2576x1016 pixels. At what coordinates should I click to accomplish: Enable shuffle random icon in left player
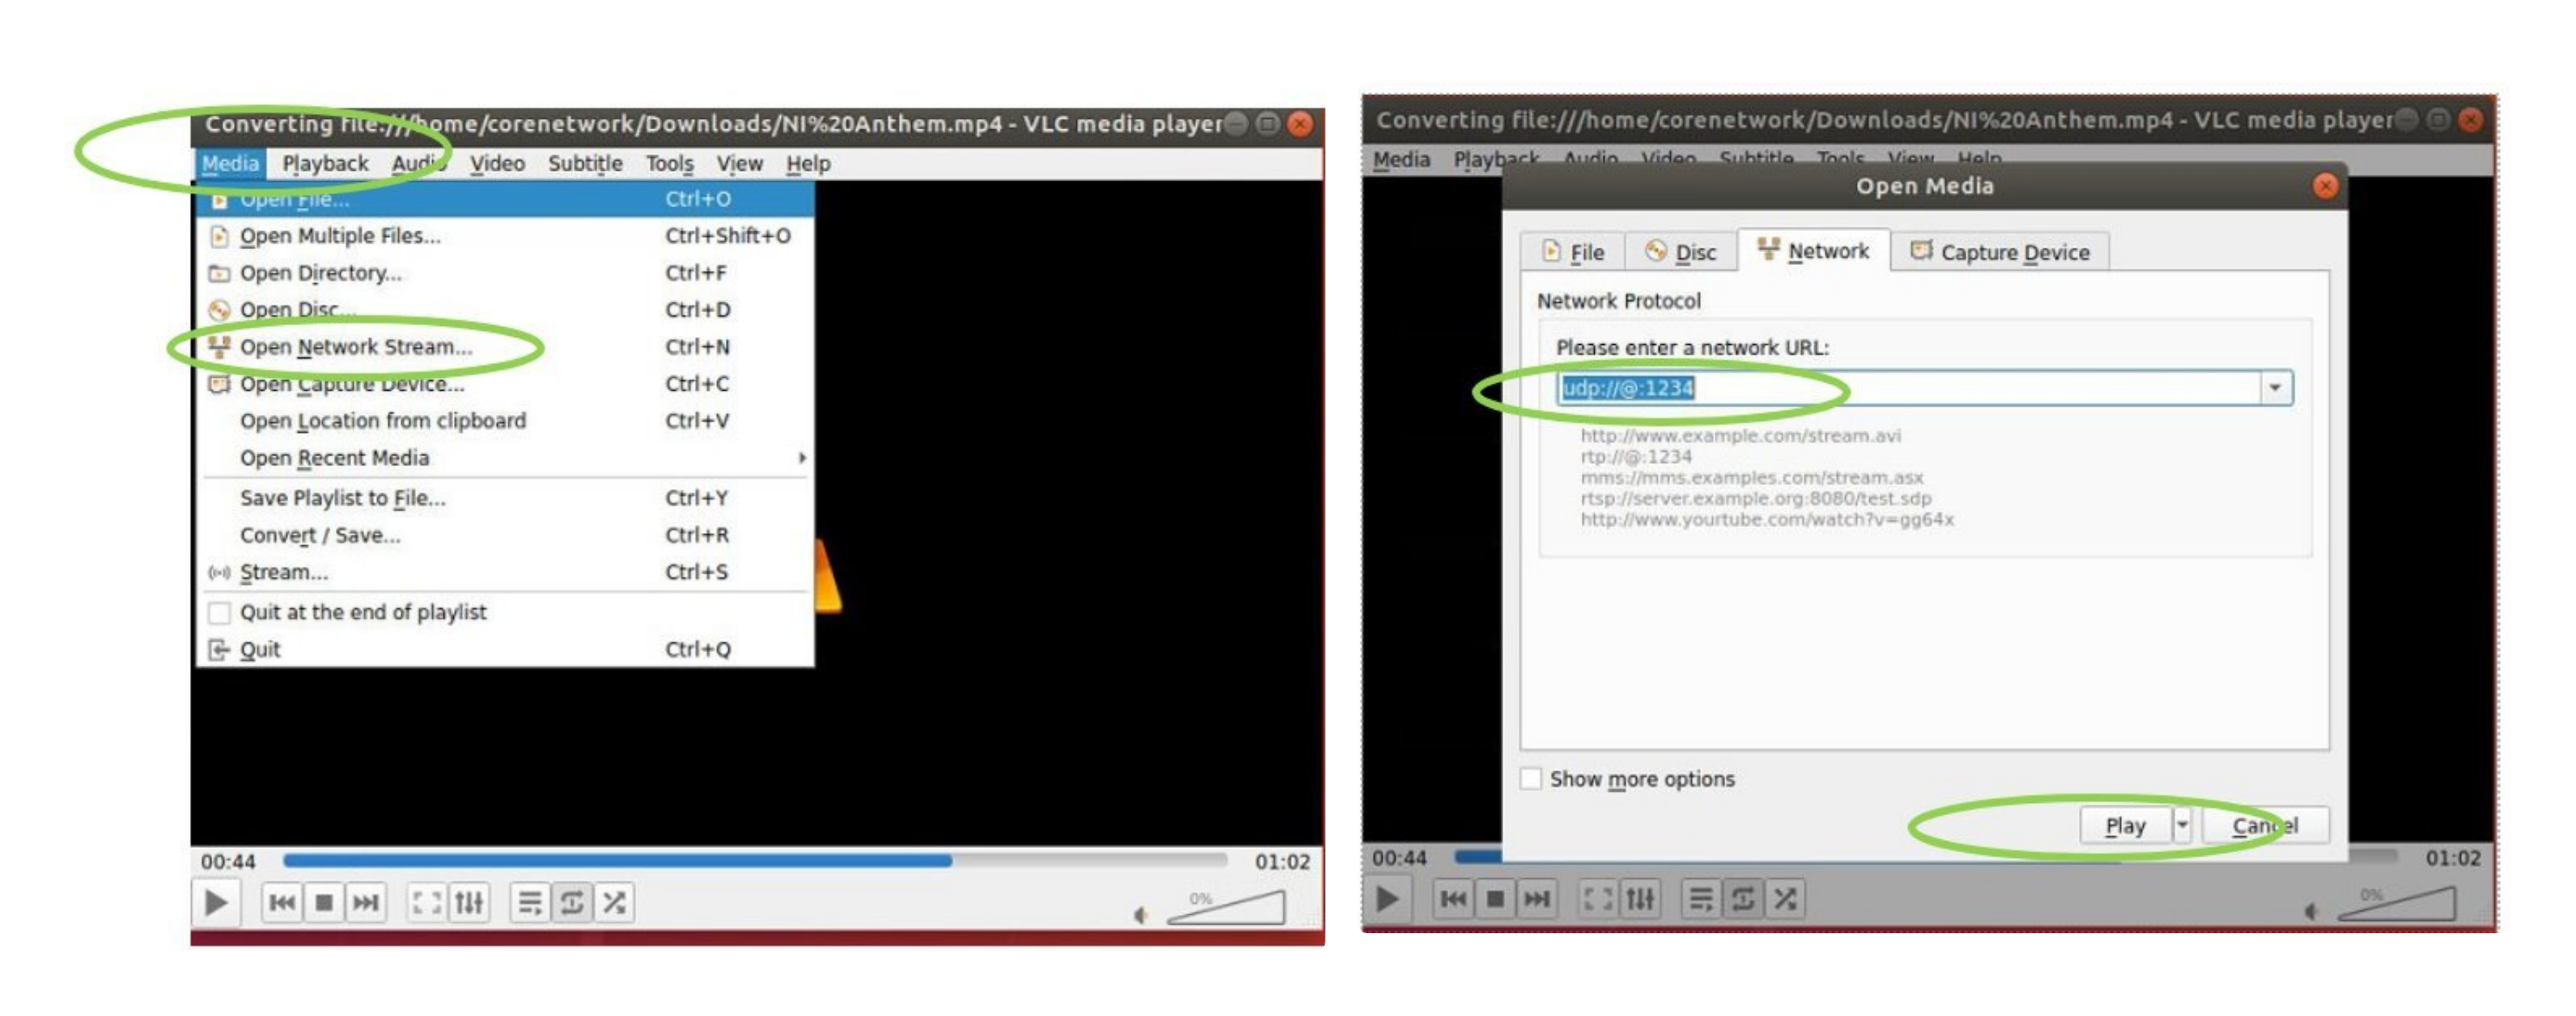[x=614, y=903]
